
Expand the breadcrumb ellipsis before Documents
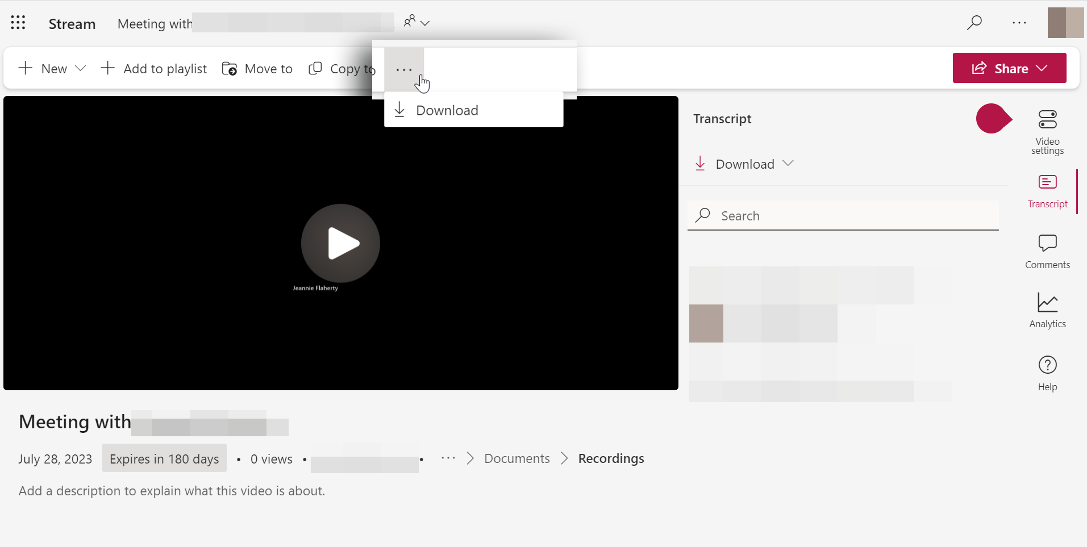(448, 458)
